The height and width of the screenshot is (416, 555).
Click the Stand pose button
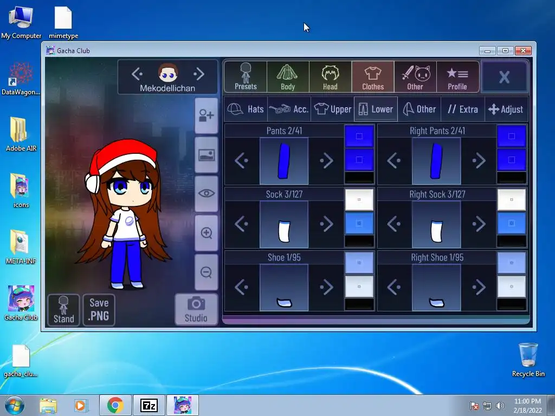[x=64, y=310]
